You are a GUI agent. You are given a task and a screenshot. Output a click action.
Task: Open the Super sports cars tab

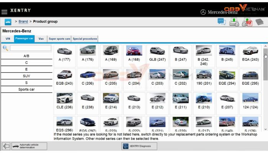(x=59, y=39)
